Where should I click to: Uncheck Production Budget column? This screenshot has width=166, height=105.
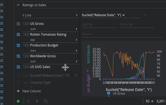18,45
